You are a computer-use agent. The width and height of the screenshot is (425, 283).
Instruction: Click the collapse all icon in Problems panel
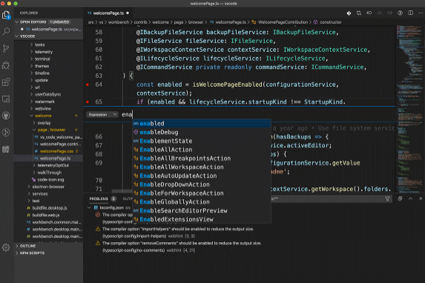400,199
